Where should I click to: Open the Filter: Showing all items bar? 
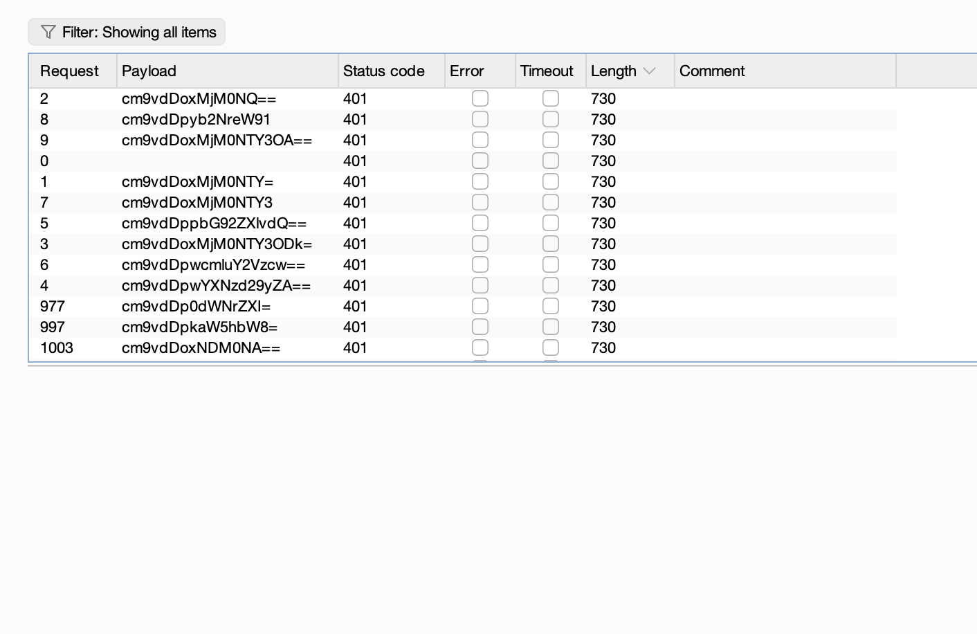127,32
